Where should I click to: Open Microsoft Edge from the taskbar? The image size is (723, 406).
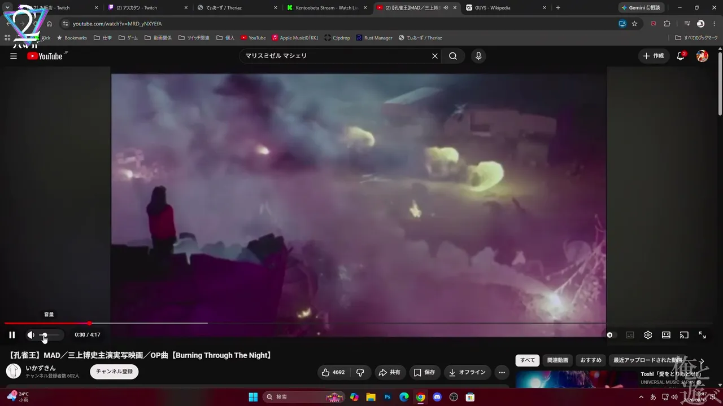point(404,397)
